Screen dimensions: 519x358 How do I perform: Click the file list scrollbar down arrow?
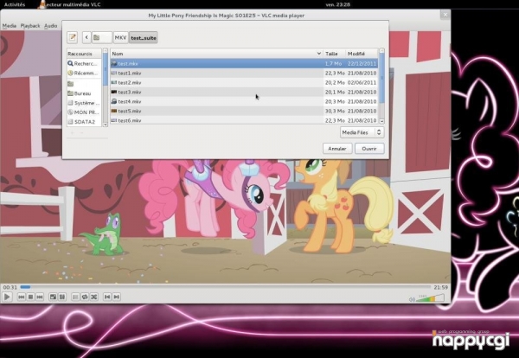tap(381, 121)
